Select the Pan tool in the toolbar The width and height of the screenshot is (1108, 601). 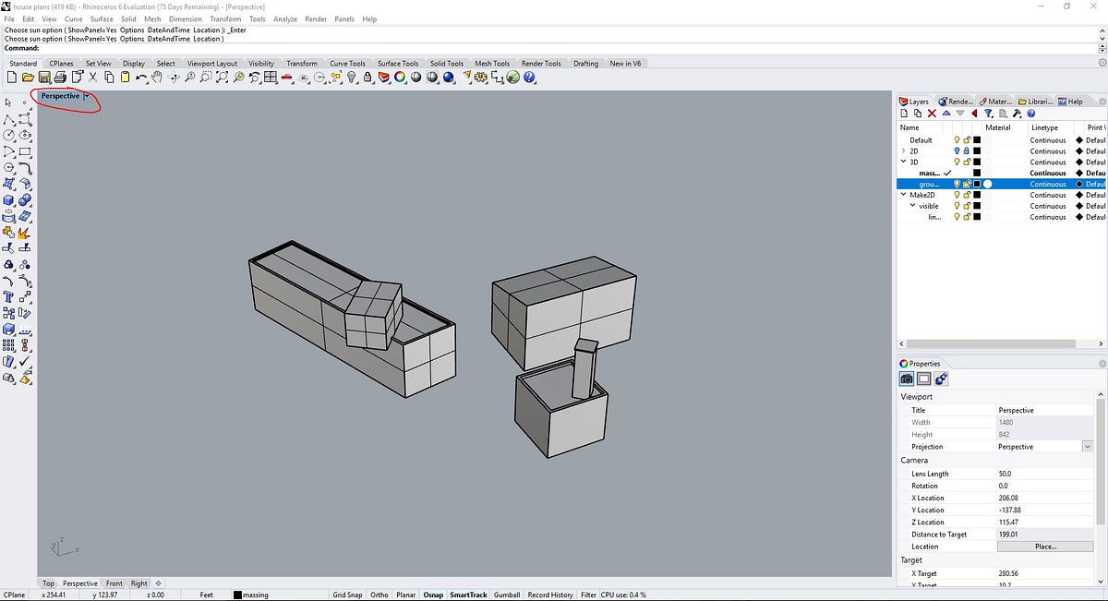(x=157, y=78)
